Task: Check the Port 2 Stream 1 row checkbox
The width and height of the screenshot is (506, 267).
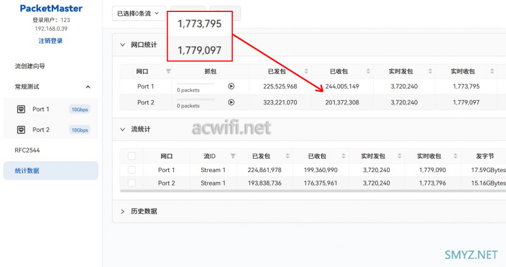Action: [132, 183]
